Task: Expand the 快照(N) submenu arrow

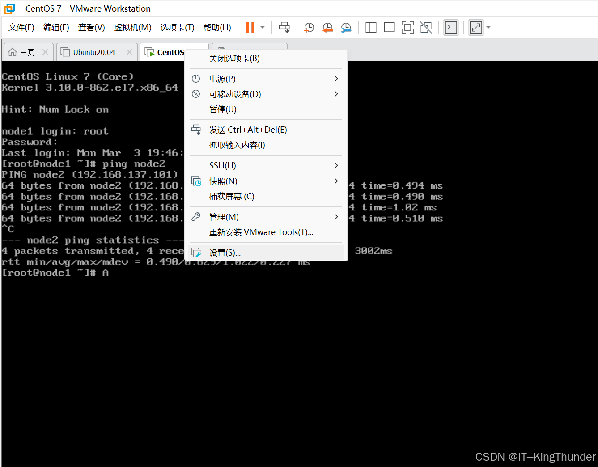Action: tap(336, 181)
